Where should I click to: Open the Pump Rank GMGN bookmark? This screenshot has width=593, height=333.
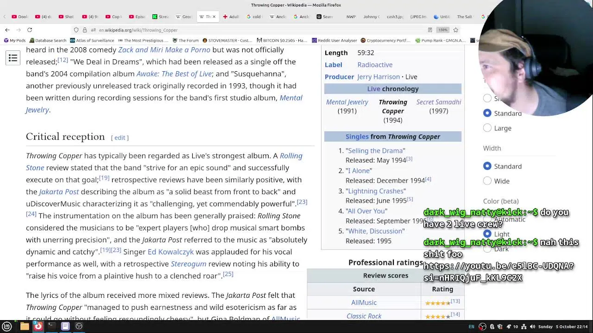(x=441, y=40)
